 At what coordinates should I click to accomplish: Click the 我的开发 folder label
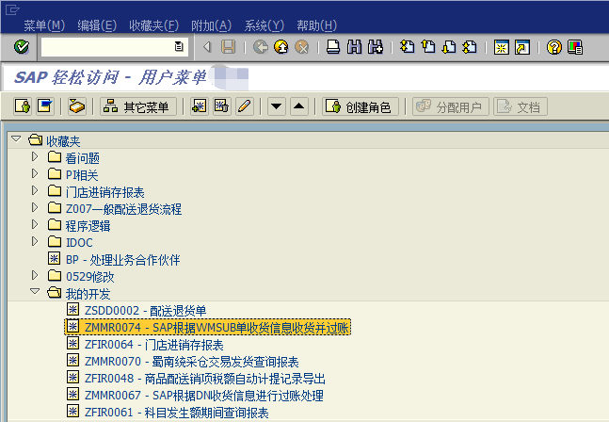(x=88, y=294)
